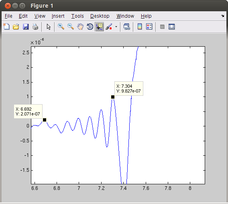The height and width of the screenshot is (204, 228).
Task: Open file using the folder icon
Action: click(x=16, y=27)
